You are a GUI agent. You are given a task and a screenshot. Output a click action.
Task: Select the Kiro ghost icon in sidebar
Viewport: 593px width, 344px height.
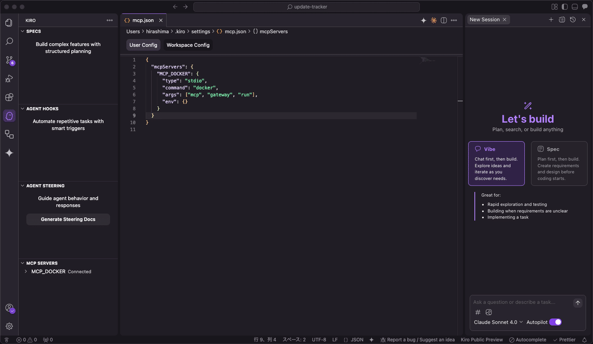pyautogui.click(x=8, y=115)
